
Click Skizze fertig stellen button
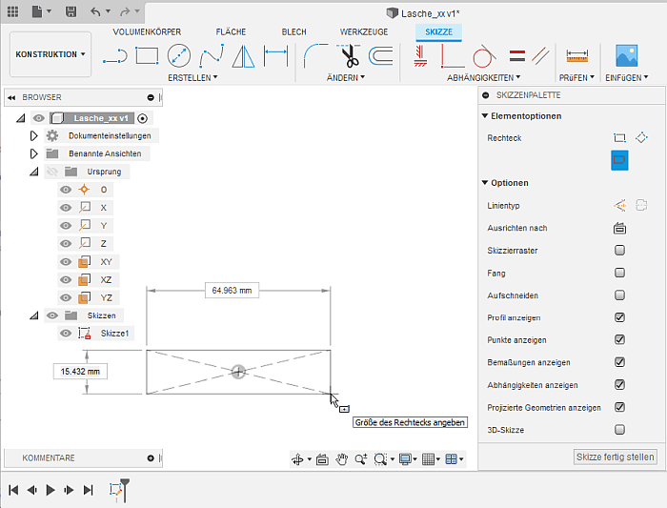point(616,457)
